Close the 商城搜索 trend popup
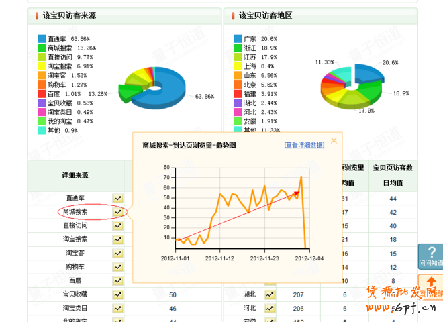The width and height of the screenshot is (443, 322). (x=334, y=141)
